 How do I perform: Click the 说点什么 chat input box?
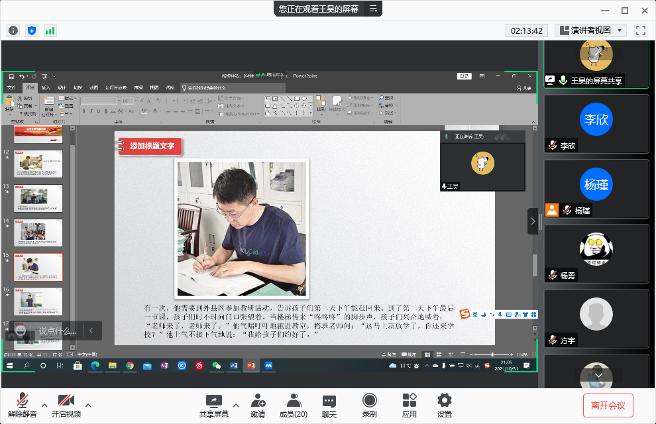coord(56,331)
